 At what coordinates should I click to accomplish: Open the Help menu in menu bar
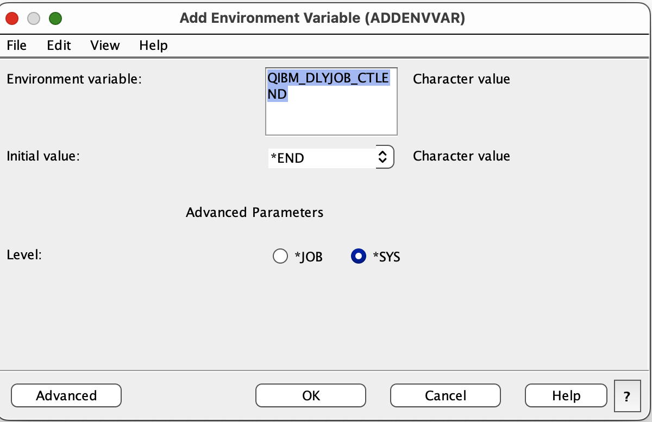coord(153,46)
